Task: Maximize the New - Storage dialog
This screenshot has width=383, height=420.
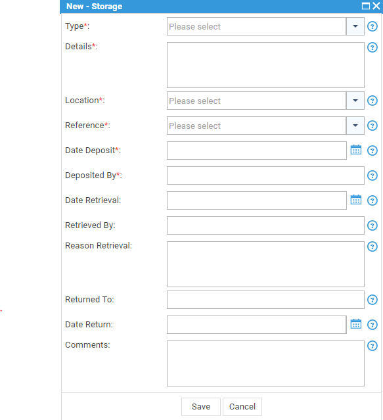Action: [366, 6]
